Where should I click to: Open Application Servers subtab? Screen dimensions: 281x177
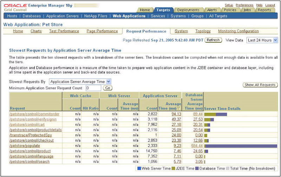point(63,16)
